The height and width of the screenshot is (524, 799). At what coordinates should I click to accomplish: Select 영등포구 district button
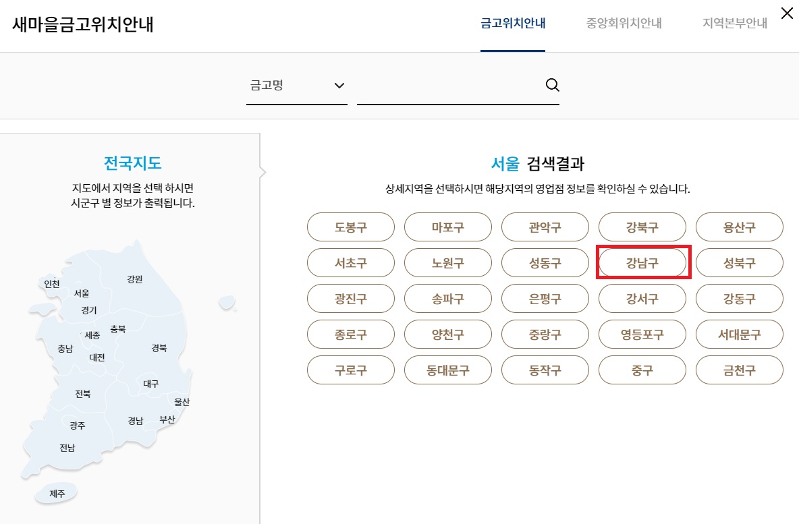pyautogui.click(x=642, y=334)
